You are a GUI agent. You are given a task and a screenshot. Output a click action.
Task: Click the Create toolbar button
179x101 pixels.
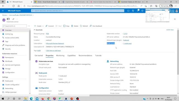[x=38, y=26]
